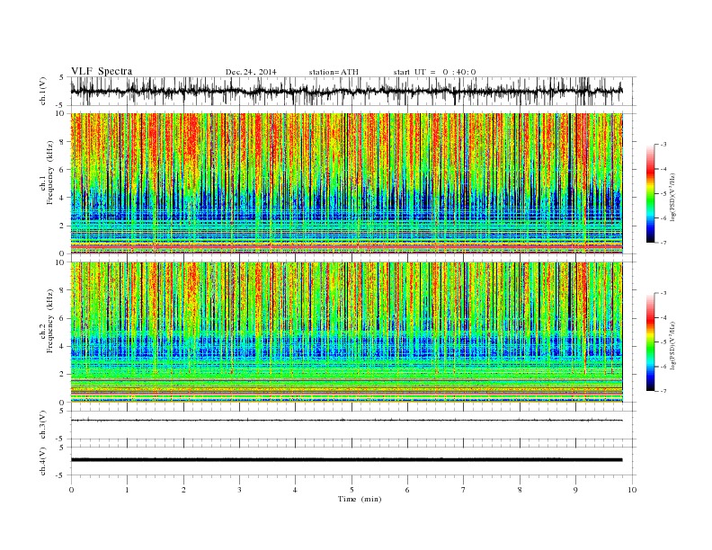Click time axis tick label '6'
The height and width of the screenshot is (550, 712).
(407, 490)
